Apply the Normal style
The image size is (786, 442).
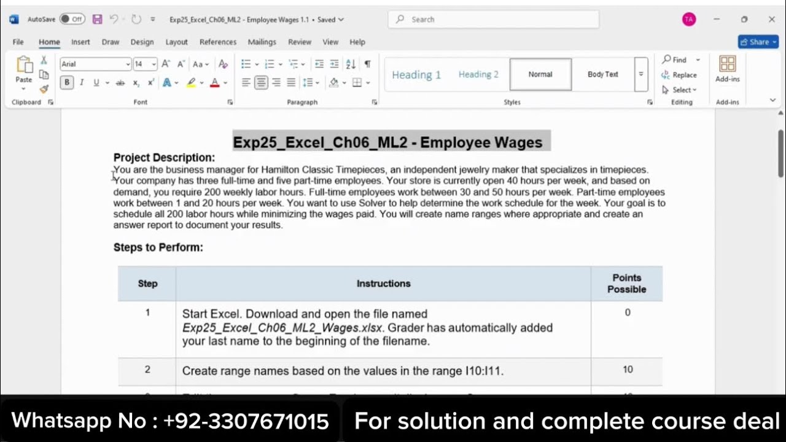540,74
